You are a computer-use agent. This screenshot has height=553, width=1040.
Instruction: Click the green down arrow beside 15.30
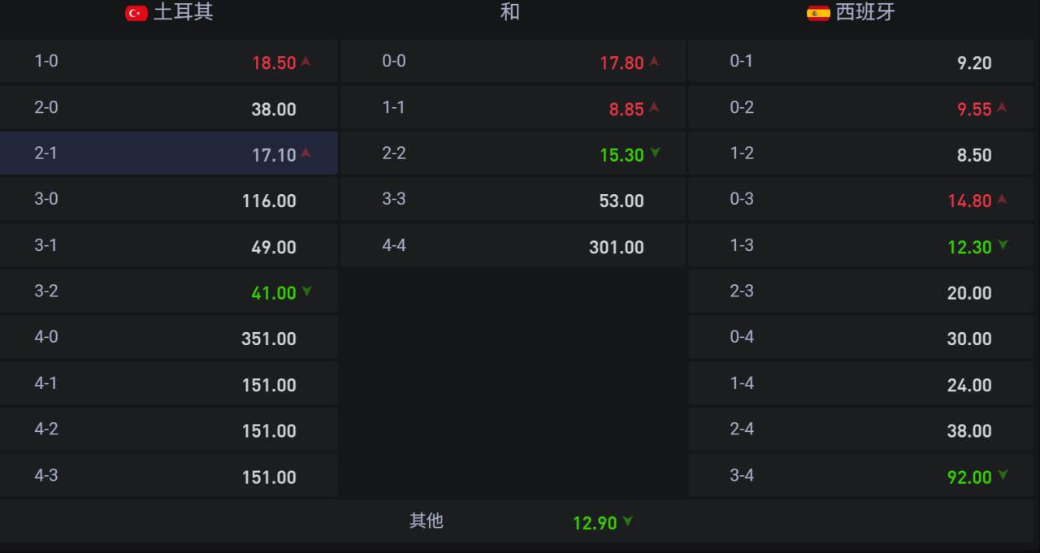pos(655,153)
